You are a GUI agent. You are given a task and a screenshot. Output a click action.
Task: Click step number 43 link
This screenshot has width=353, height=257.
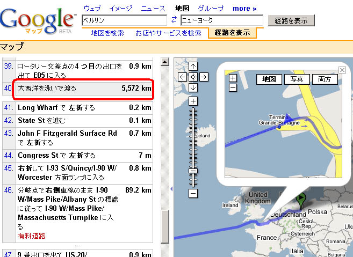(x=9, y=133)
